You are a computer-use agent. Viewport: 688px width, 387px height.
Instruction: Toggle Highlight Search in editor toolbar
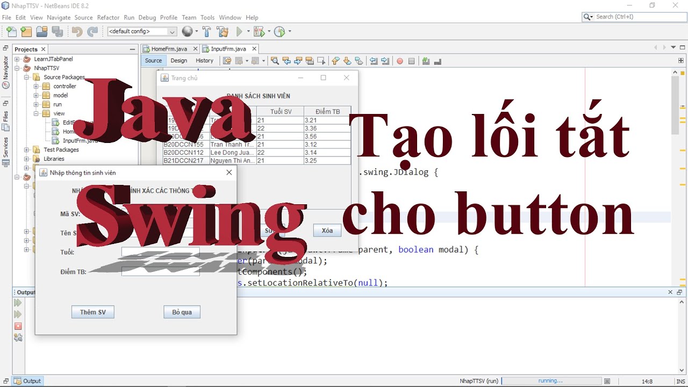click(310, 61)
